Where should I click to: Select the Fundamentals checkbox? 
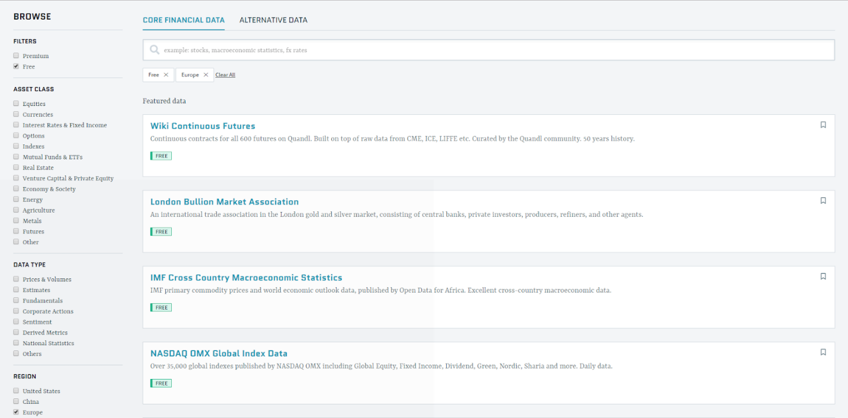[17, 300]
